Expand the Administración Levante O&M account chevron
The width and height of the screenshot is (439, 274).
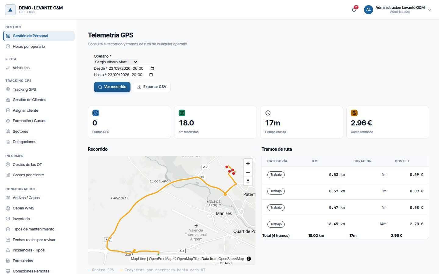click(x=429, y=10)
